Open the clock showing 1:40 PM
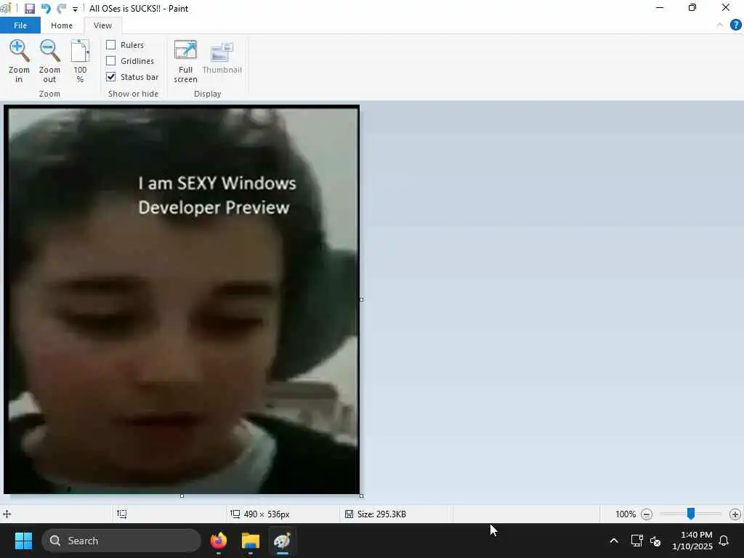This screenshot has width=744, height=558. coord(692,541)
